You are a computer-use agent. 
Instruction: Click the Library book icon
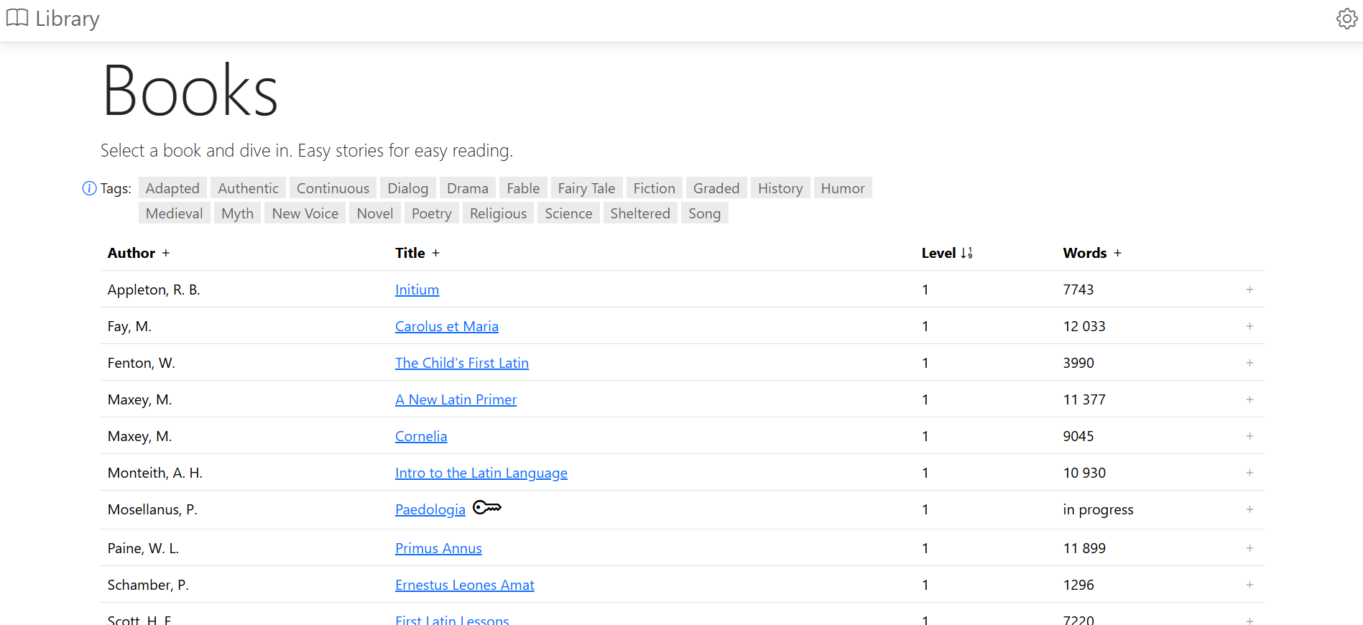17,18
